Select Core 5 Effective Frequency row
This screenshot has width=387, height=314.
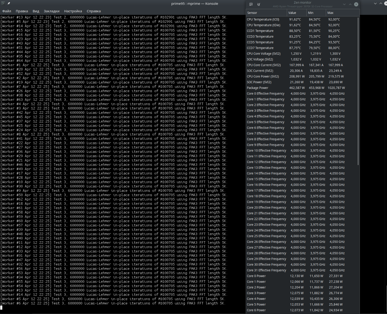pos(302,122)
